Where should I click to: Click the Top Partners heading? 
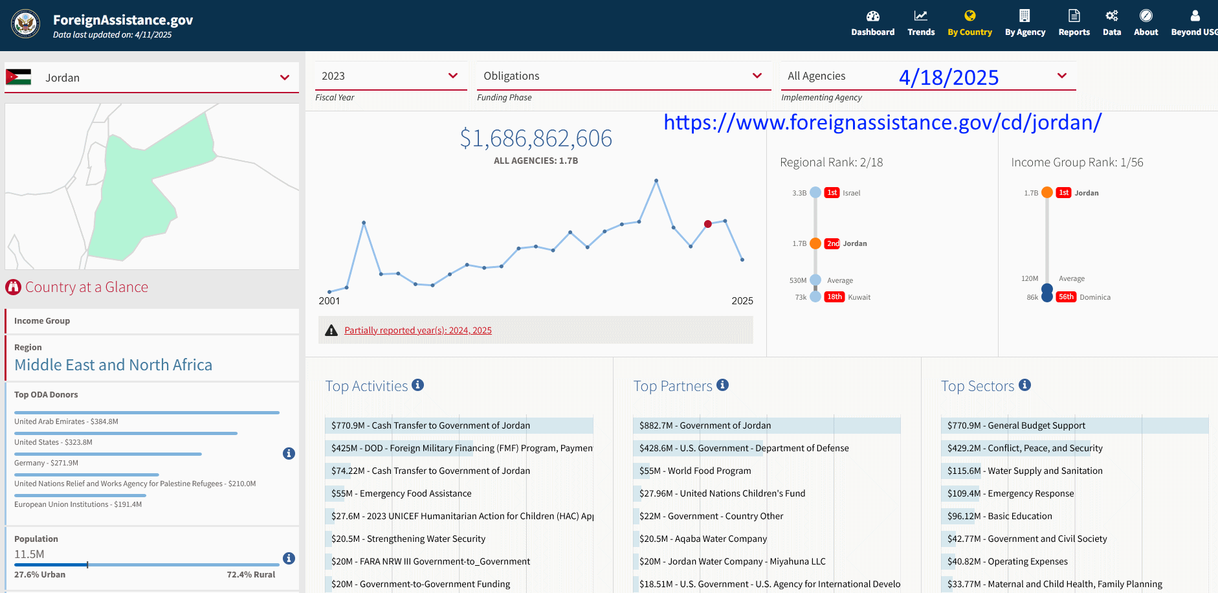coord(673,386)
